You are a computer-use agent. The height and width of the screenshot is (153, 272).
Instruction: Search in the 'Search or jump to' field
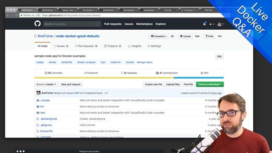pyautogui.click(x=72, y=24)
